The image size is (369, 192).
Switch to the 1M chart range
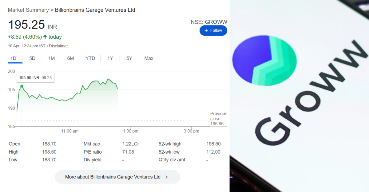(51, 58)
